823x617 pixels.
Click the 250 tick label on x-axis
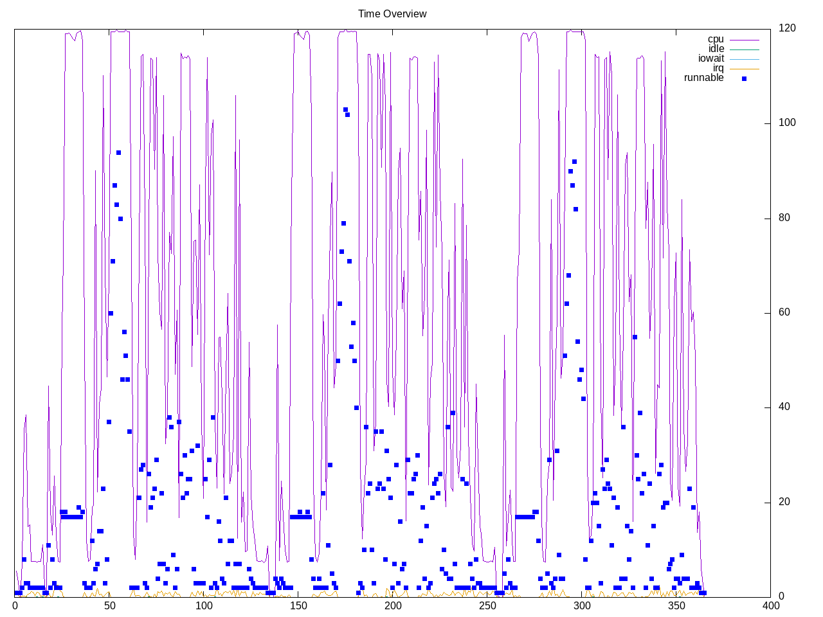pyautogui.click(x=487, y=606)
